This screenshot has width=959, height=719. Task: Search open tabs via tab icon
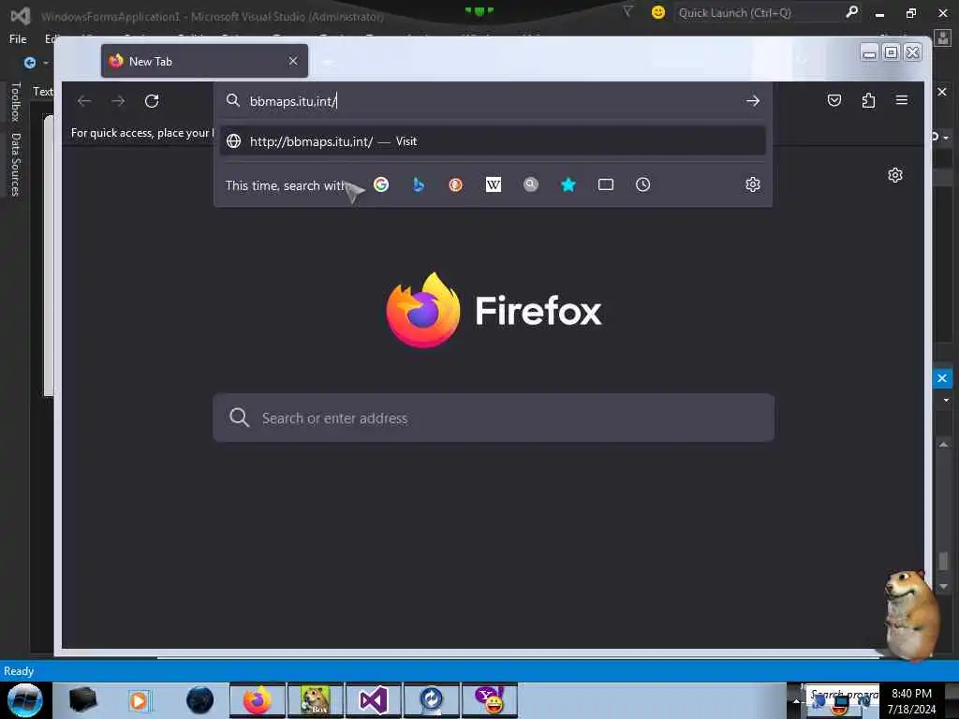(606, 184)
